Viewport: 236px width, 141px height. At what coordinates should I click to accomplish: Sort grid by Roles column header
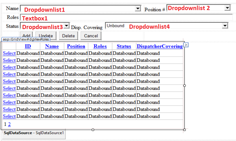click(x=100, y=46)
